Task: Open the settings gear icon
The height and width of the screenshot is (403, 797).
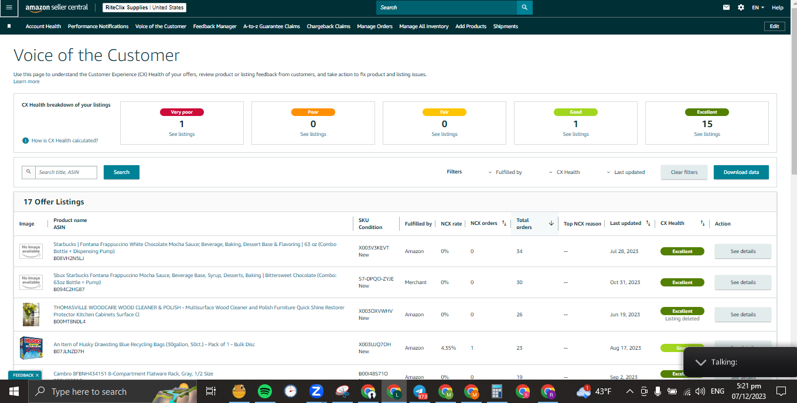Action: 741,8
